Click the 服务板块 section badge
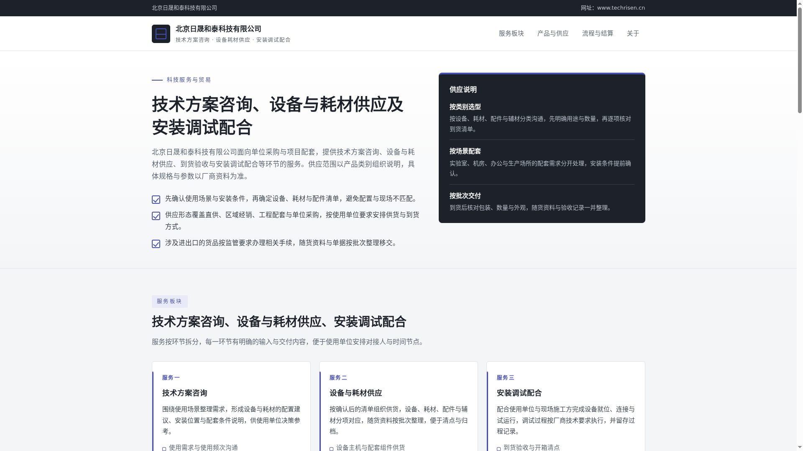803x451 pixels. tap(169, 302)
